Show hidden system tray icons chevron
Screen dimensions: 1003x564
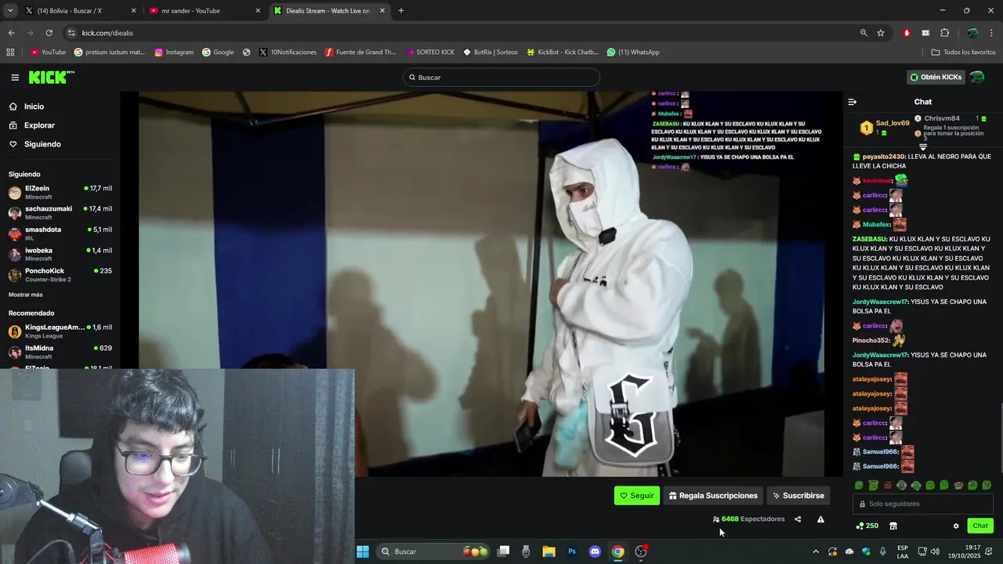(816, 551)
